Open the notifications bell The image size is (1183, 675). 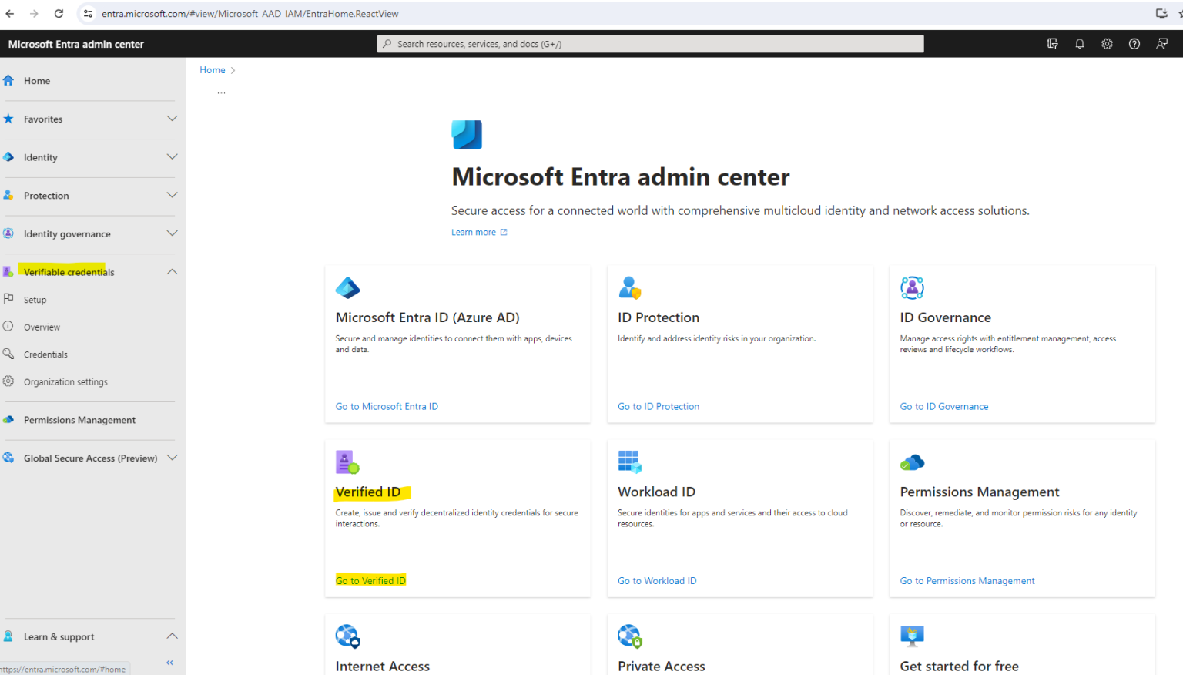click(x=1080, y=44)
